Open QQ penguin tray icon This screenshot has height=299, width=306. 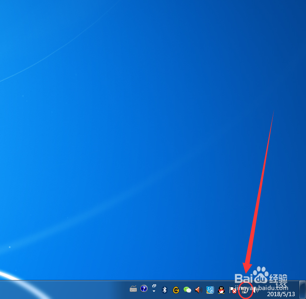click(221, 290)
